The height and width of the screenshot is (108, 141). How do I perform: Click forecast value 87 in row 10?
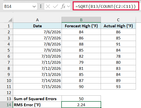[81, 80]
